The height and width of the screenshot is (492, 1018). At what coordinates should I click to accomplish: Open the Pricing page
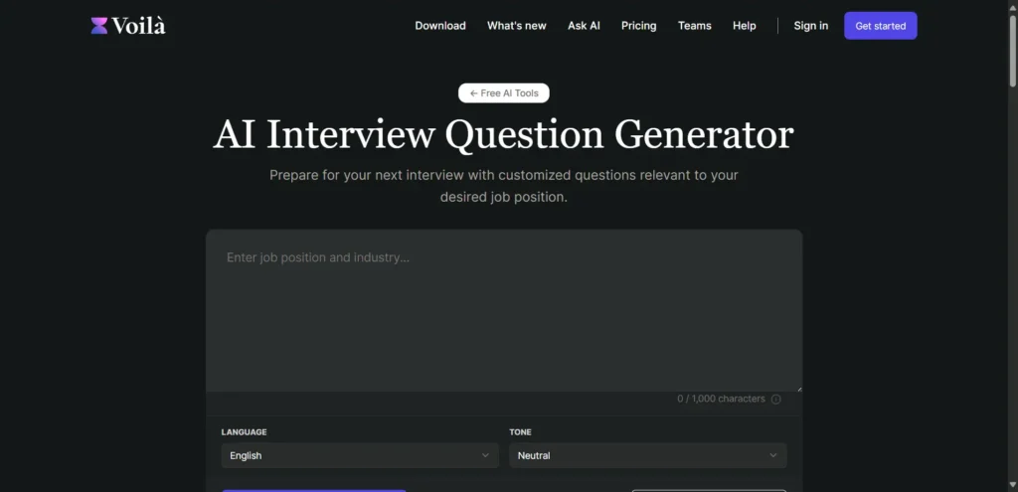[638, 26]
